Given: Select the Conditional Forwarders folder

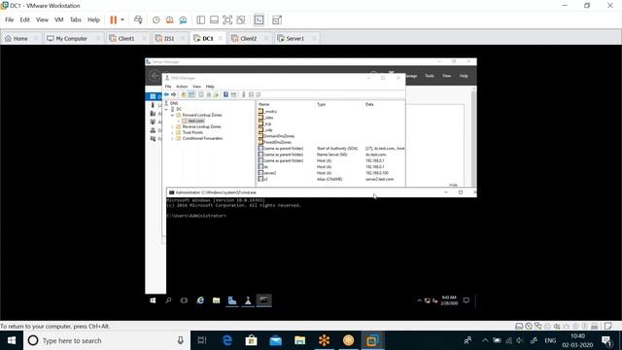Looking at the screenshot, I should pyautogui.click(x=202, y=138).
